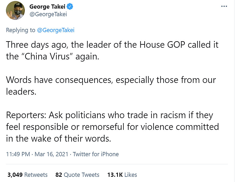Click the George Takei display name
235x182 pixels.
coord(47,7)
